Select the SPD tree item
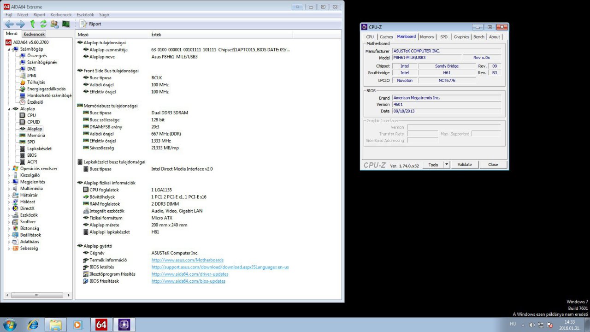 pos(31,142)
